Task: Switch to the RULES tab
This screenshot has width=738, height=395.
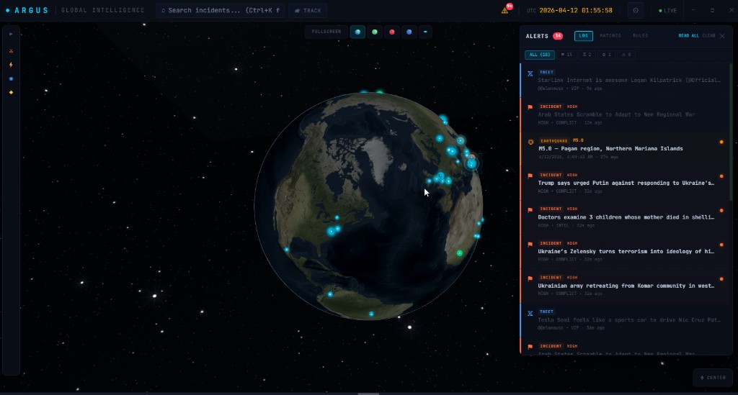Action: pos(641,36)
